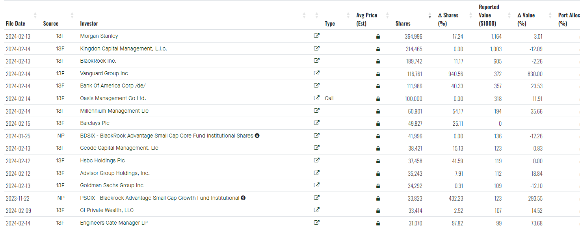The height and width of the screenshot is (227, 580).
Task: Sort by Investor column header
Action: pyautogui.click(x=89, y=24)
